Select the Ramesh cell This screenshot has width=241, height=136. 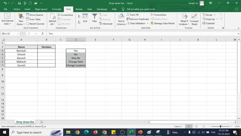21,51
